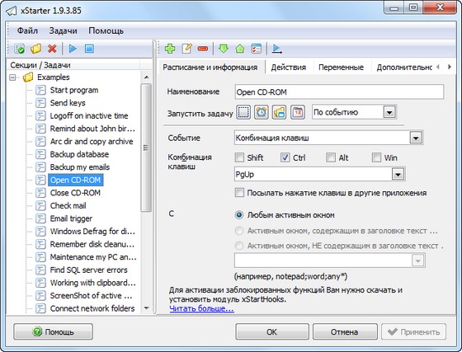The height and width of the screenshot is (352, 462).
Task: Click the new section folder icon
Action: pyautogui.click(x=36, y=49)
